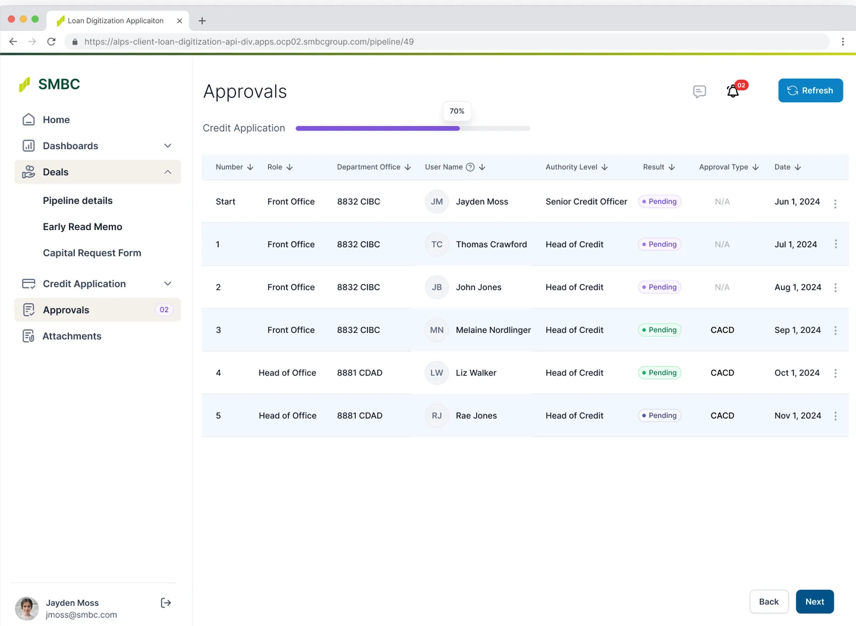Click the Credit Application progress bar
This screenshot has height=626, width=856.
coord(412,128)
